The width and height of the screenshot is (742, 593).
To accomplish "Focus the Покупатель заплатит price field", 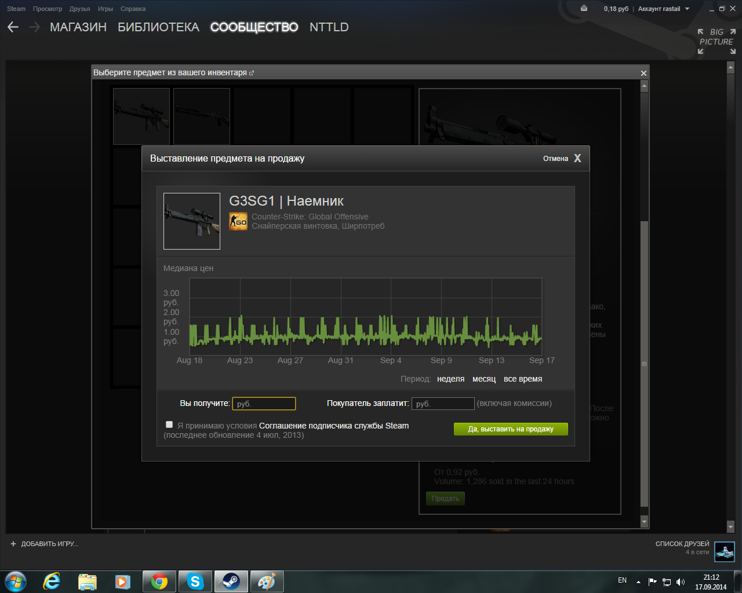I will coord(443,404).
